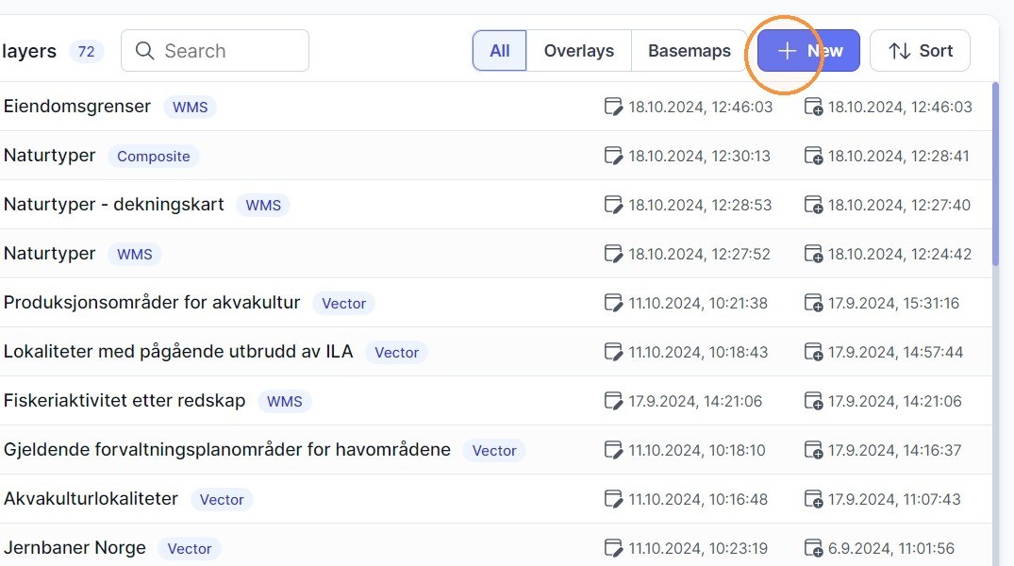Click the modified-date icon in the Eiendomsgrenser row
The height and width of the screenshot is (566, 1014).
pos(613,106)
